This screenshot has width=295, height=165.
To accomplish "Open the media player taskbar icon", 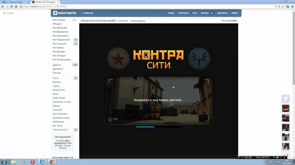I will [23, 162].
